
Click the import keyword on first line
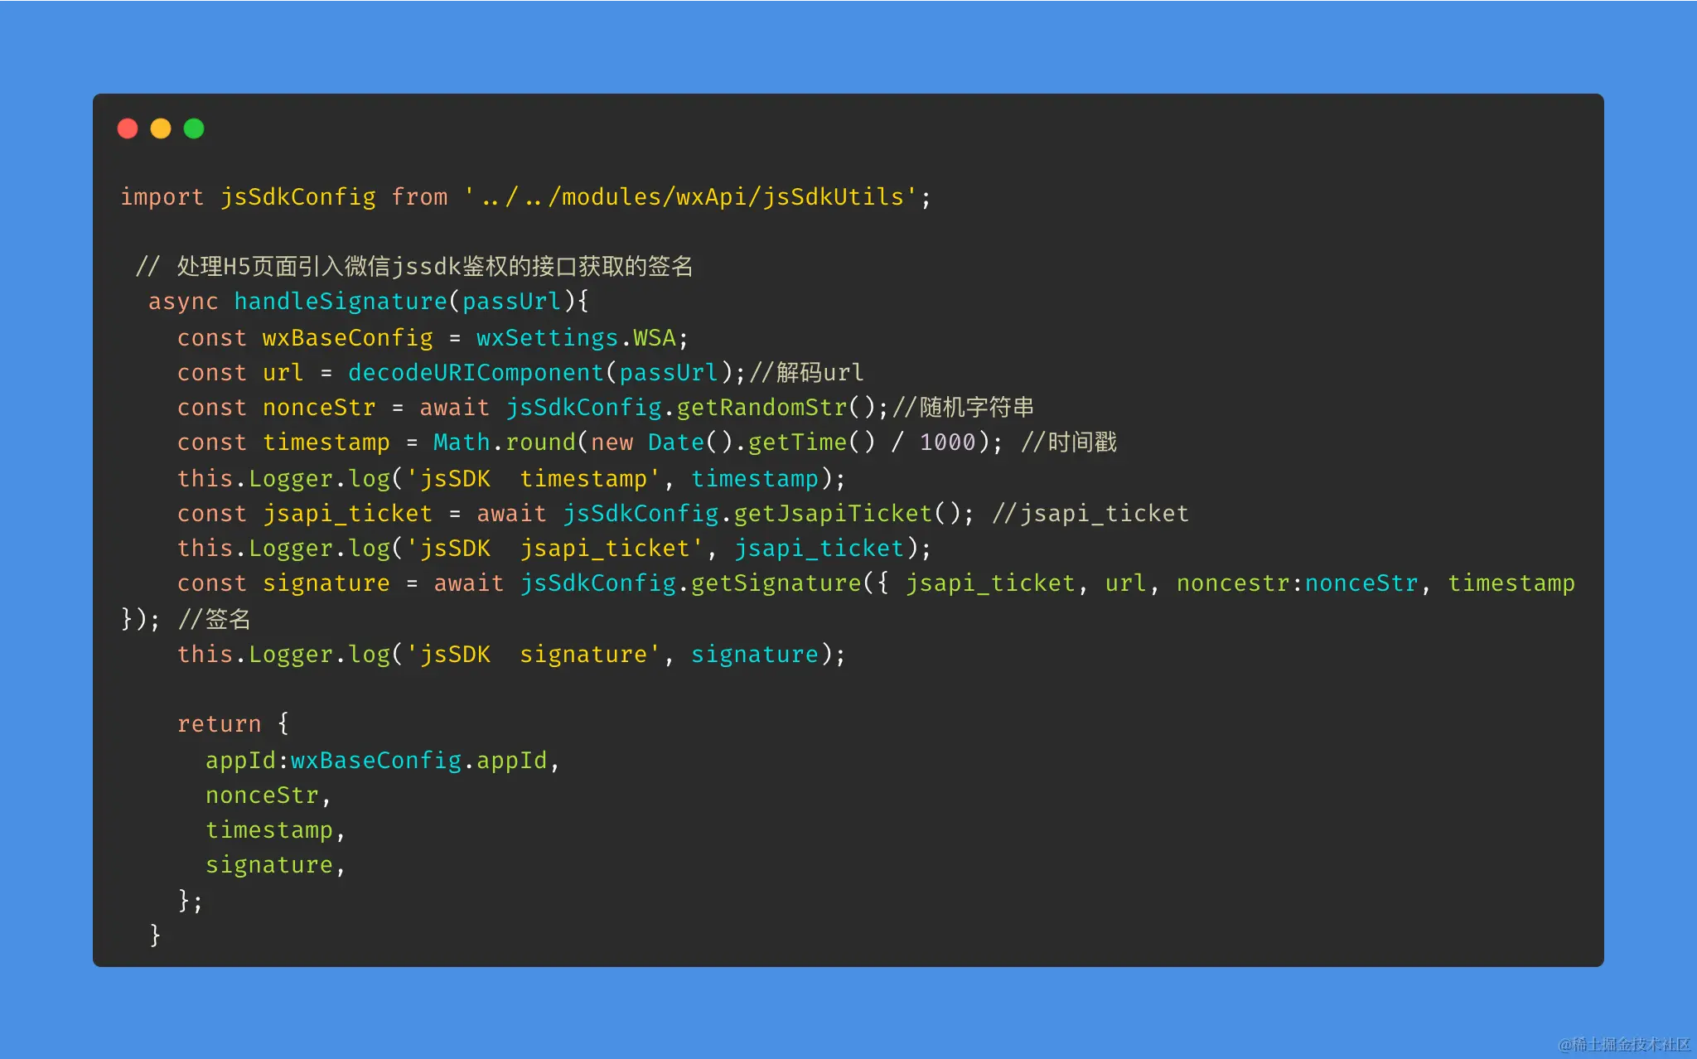tap(162, 197)
